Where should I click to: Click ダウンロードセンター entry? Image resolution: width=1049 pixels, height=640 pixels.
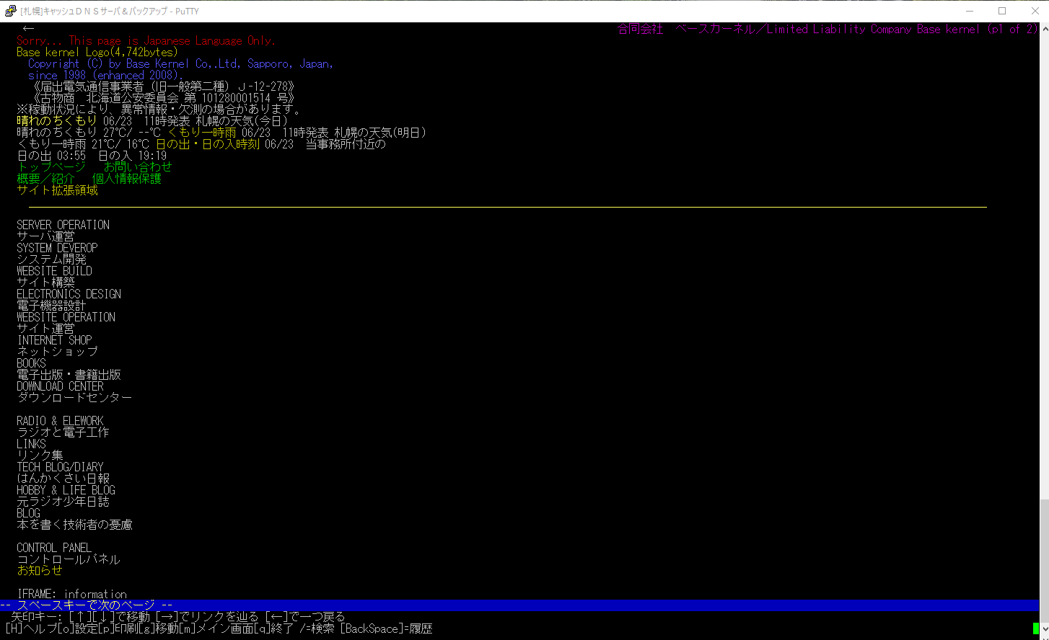pos(74,398)
